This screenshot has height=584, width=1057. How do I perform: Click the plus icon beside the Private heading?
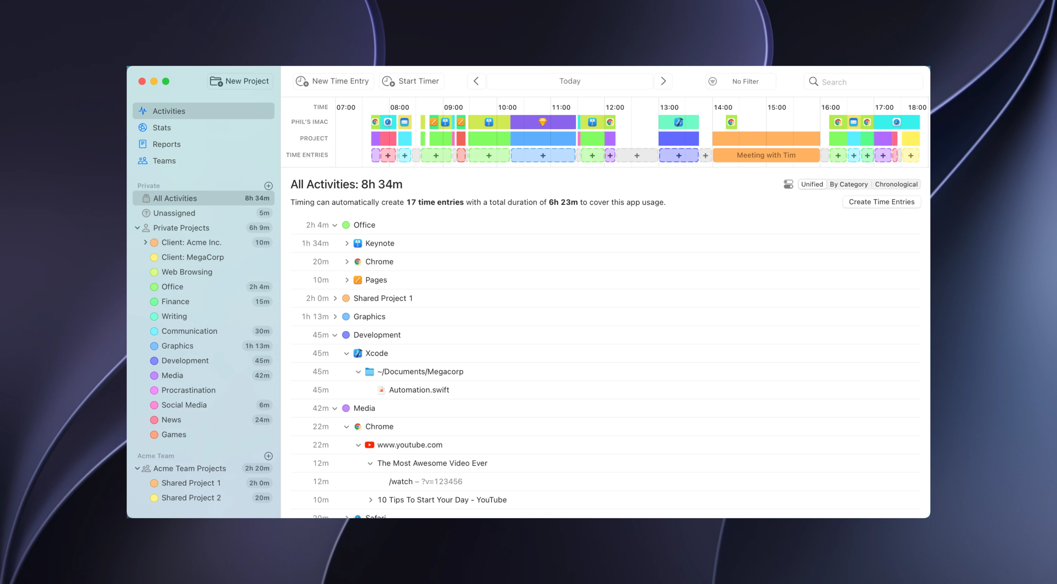pos(268,186)
